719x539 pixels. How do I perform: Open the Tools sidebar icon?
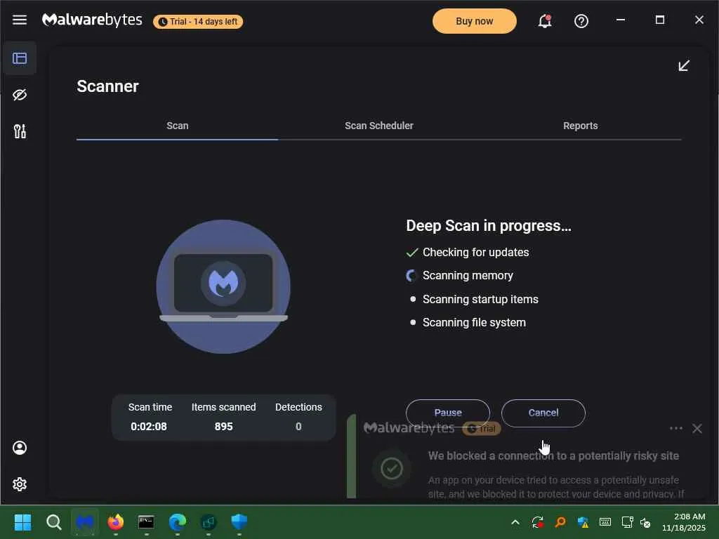click(x=19, y=131)
